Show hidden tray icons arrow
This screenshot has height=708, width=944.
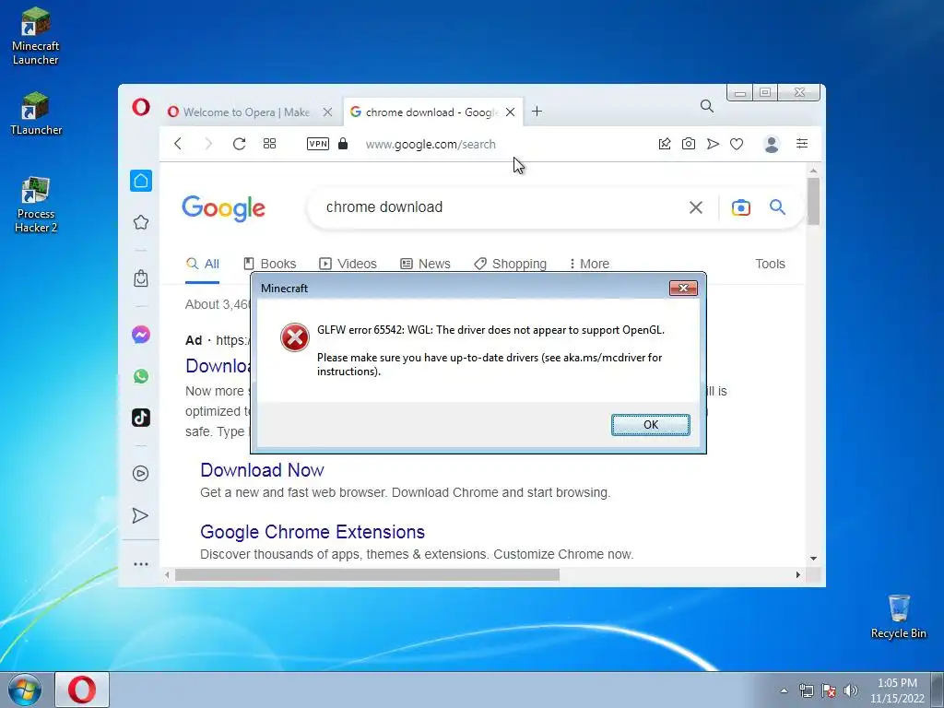pos(784,690)
